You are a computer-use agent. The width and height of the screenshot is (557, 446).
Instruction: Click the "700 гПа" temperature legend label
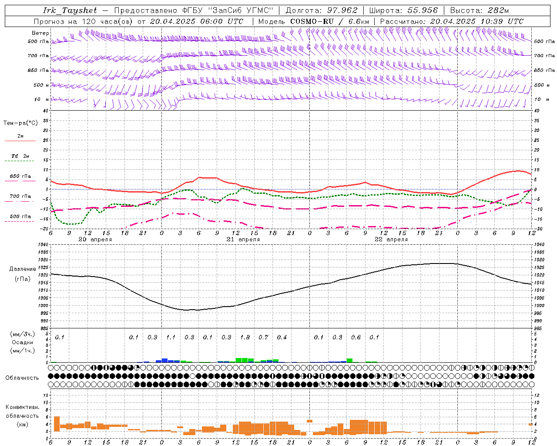[20, 196]
